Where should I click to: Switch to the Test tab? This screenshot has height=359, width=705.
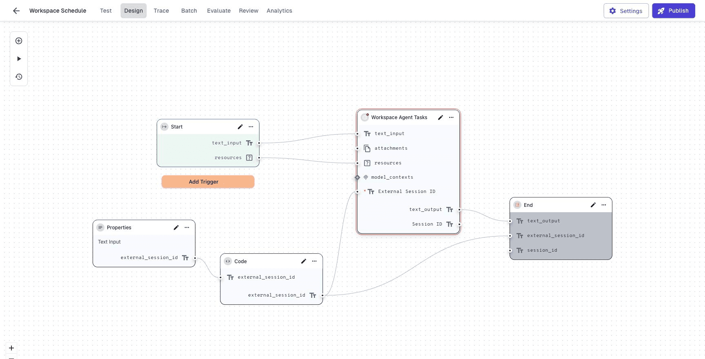pos(106,11)
